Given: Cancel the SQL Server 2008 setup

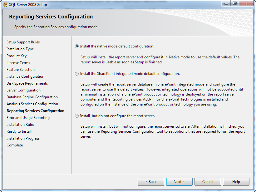Looking at the screenshot, I should pyautogui.click(x=208, y=181).
